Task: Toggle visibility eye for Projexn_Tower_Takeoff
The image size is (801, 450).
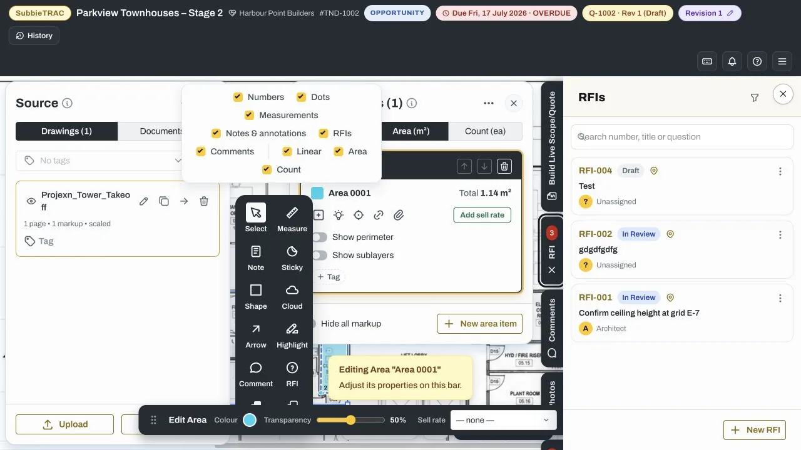Action: [x=31, y=201]
